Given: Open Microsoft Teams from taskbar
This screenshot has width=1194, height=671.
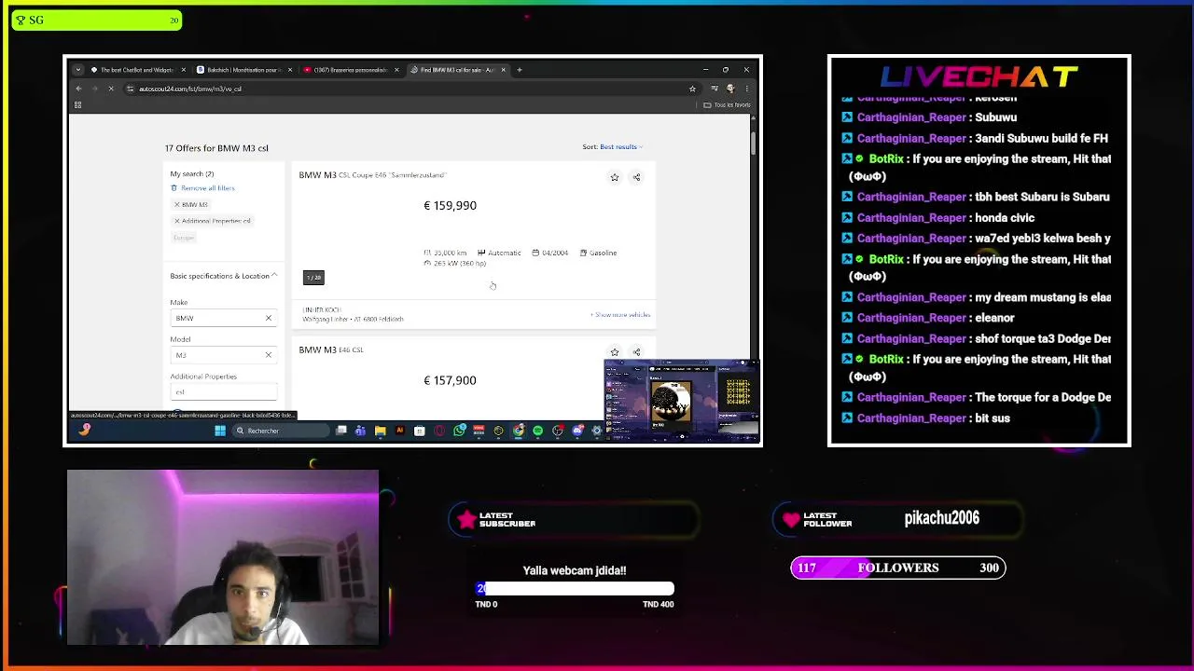Looking at the screenshot, I should click(x=360, y=431).
